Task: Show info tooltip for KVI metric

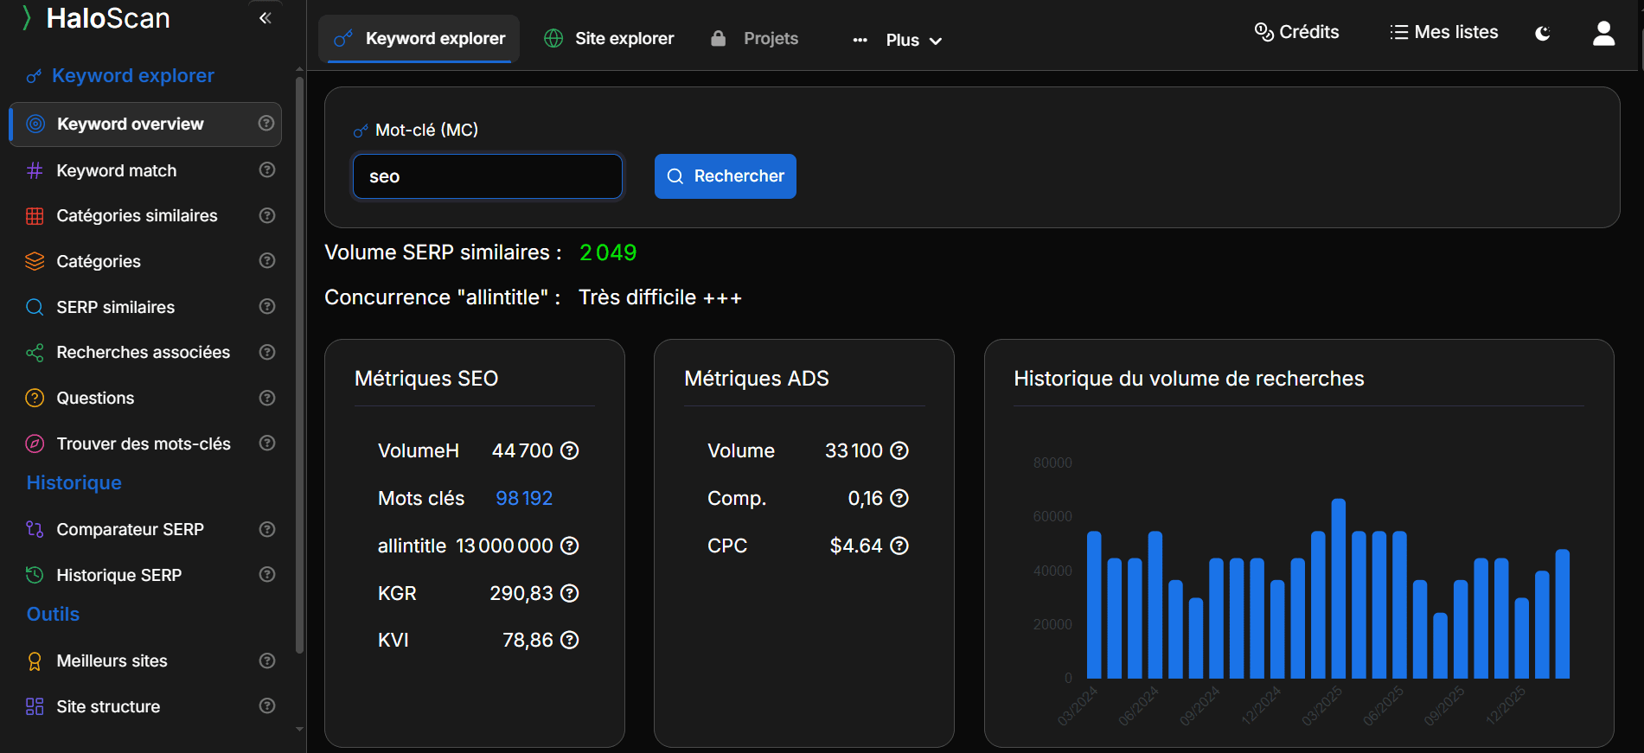Action: pyautogui.click(x=569, y=640)
